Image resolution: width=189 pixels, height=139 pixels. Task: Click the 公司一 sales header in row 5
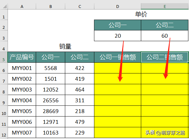click(51, 57)
